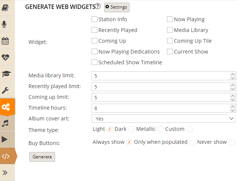
Task: Increase the Media library limit value
Action: pos(233,74)
